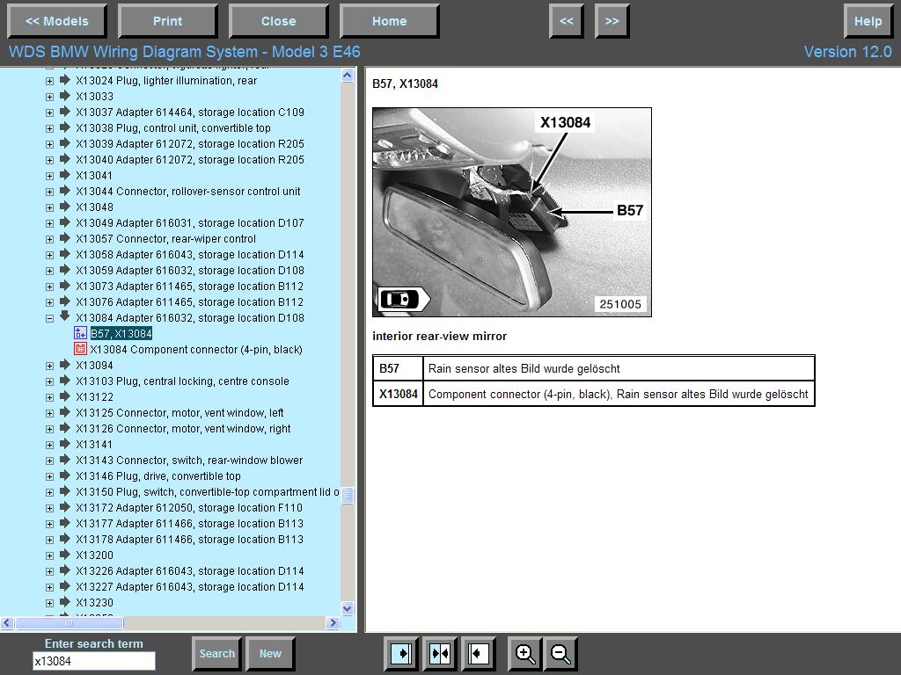Go to the Home page
Image resolution: width=901 pixels, height=675 pixels.
click(390, 21)
